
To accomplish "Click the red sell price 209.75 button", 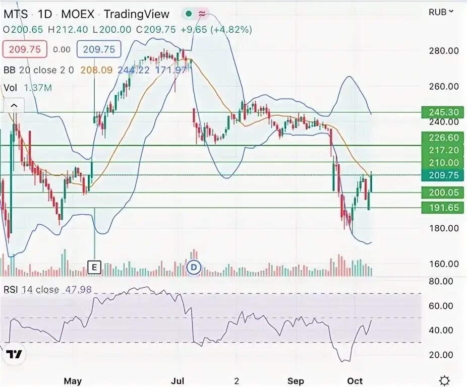I will 25,49.
